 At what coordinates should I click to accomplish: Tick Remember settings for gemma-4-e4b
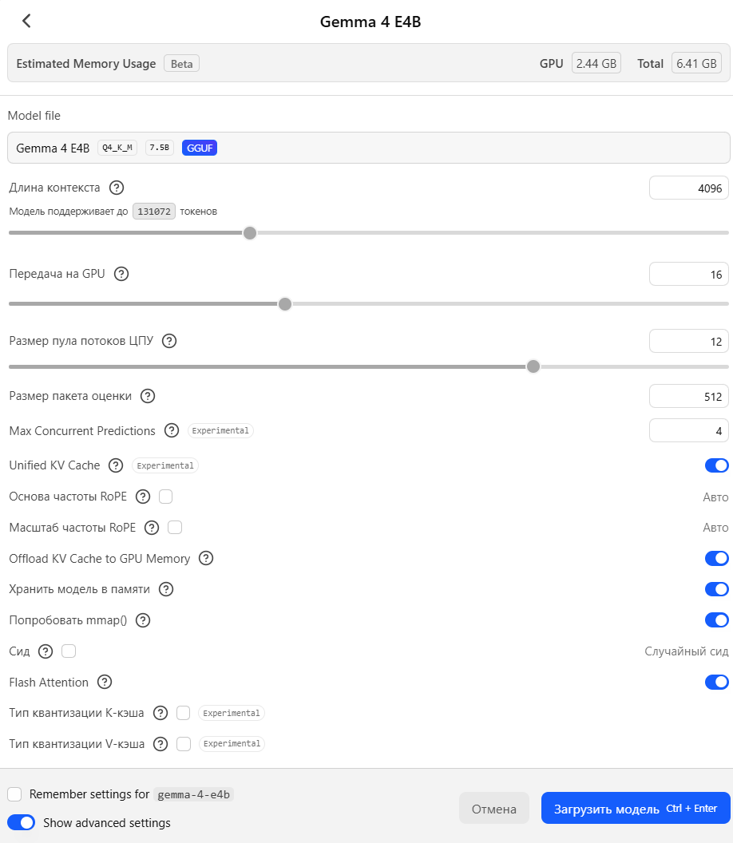click(x=14, y=794)
